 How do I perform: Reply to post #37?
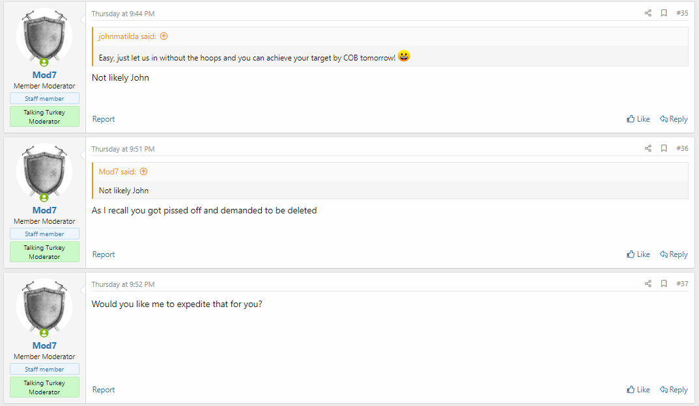pyautogui.click(x=674, y=390)
